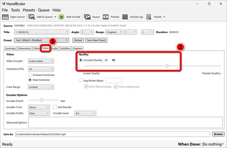The height and width of the screenshot is (148, 227).
Task: Open the Encoder Profile dropdown
Action: point(39,113)
